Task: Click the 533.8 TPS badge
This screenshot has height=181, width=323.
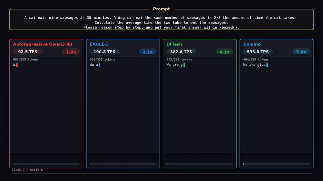Action: point(258,52)
